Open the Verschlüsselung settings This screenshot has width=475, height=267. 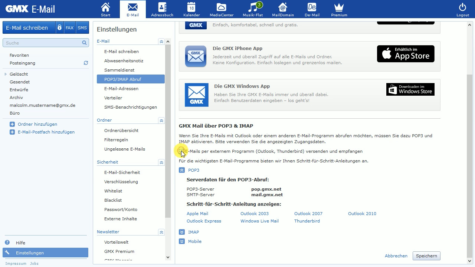tap(121, 182)
